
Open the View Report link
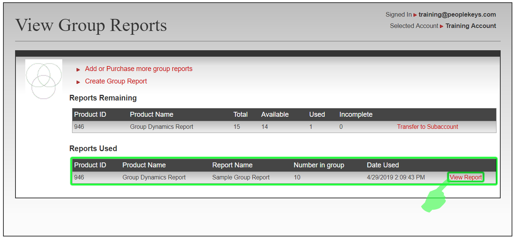[x=466, y=177]
